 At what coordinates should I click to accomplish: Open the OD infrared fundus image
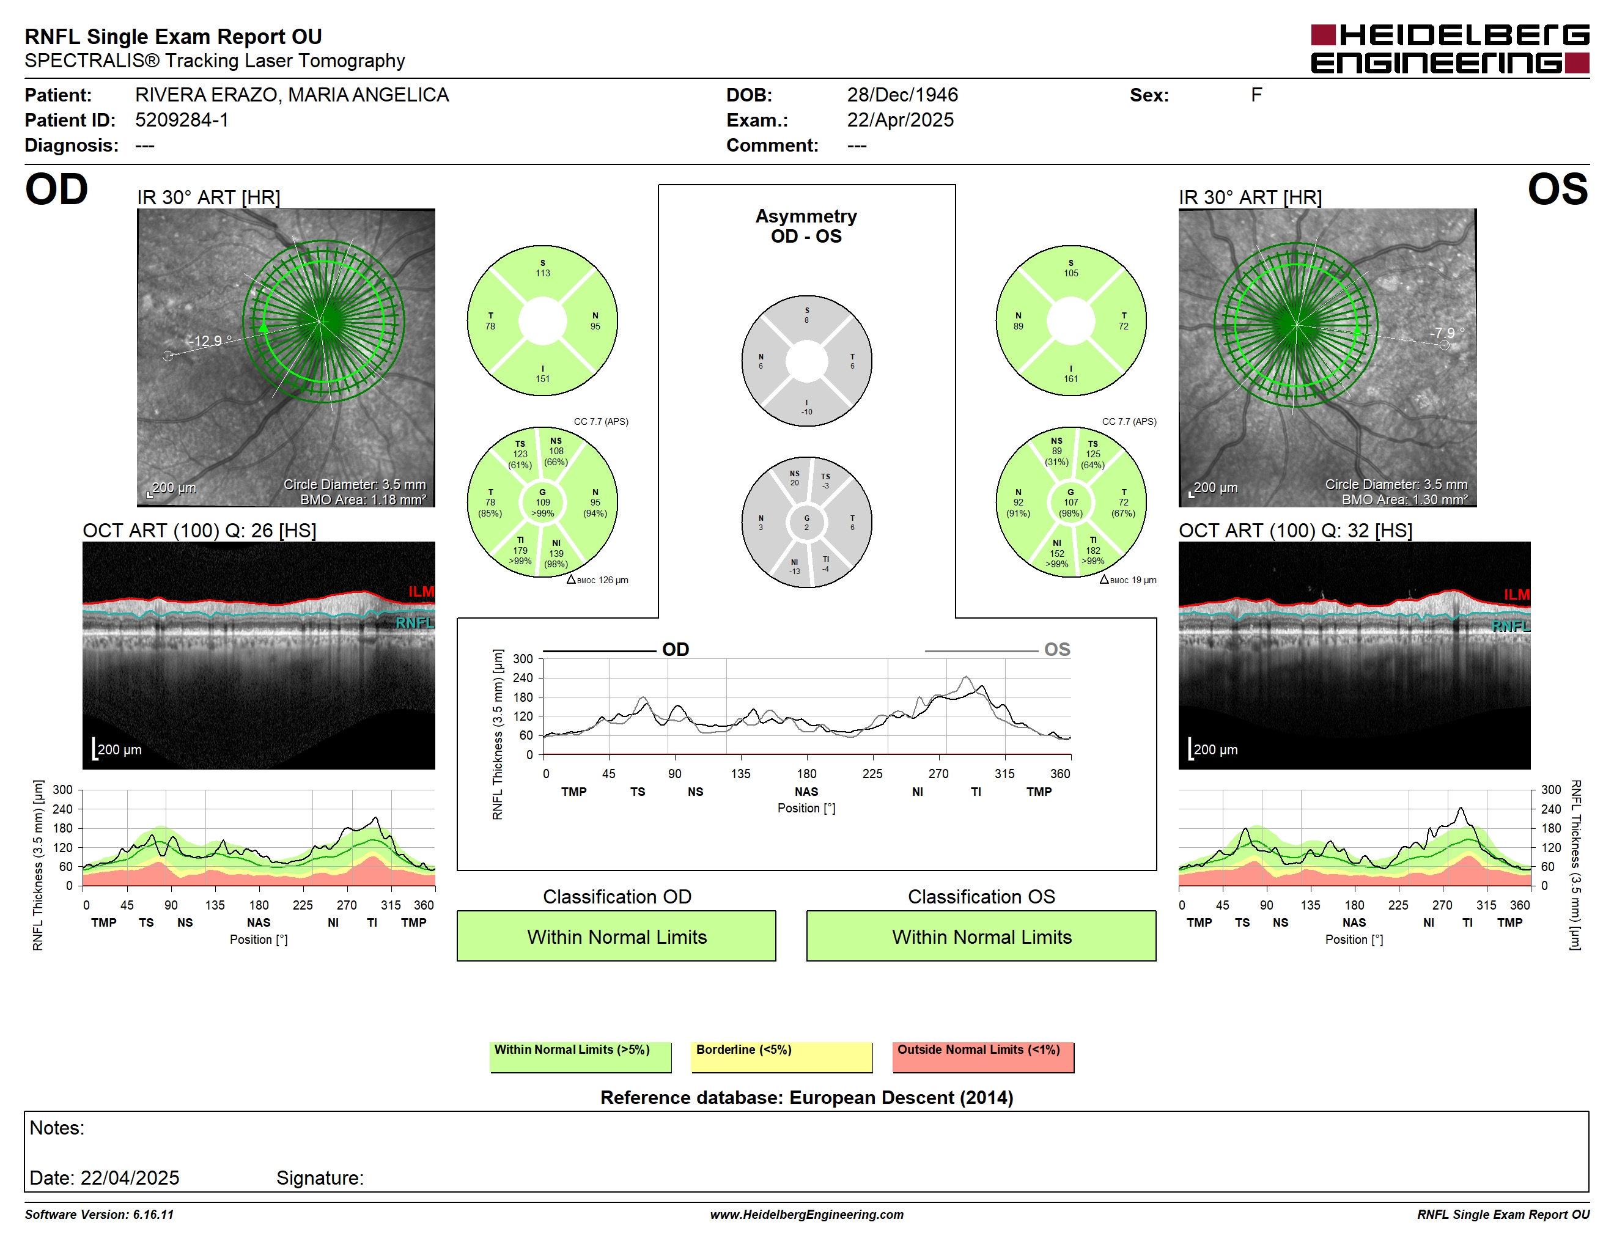pyautogui.click(x=286, y=358)
